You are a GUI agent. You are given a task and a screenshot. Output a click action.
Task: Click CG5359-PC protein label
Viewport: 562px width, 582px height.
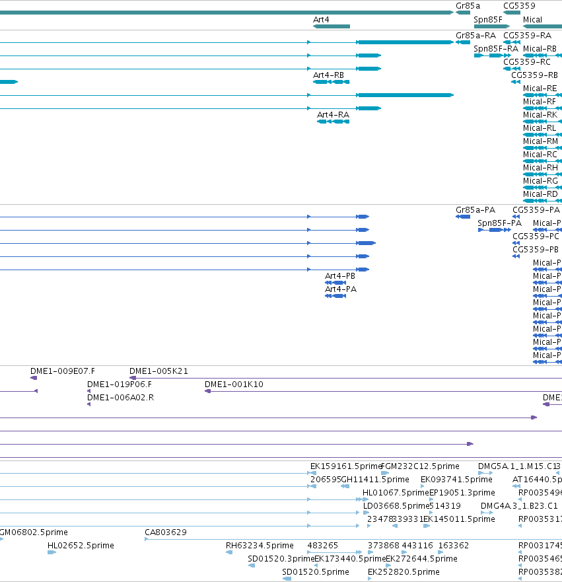tap(536, 236)
